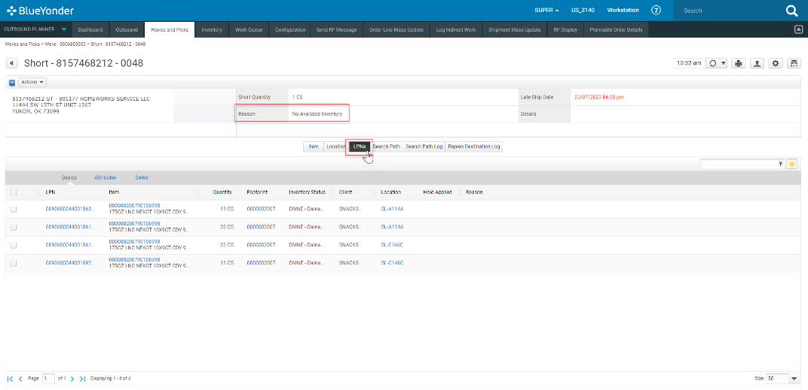The height and width of the screenshot is (390, 808).
Task: Go to next page arrow in pagination
Action: tap(72, 378)
